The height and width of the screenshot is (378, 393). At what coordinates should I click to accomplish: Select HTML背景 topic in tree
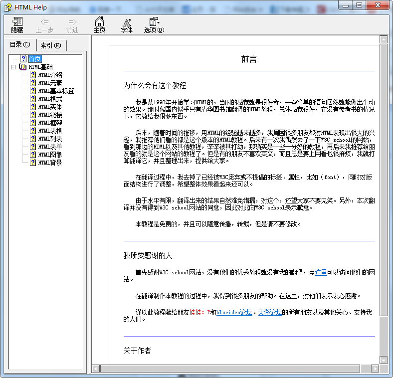point(50,163)
